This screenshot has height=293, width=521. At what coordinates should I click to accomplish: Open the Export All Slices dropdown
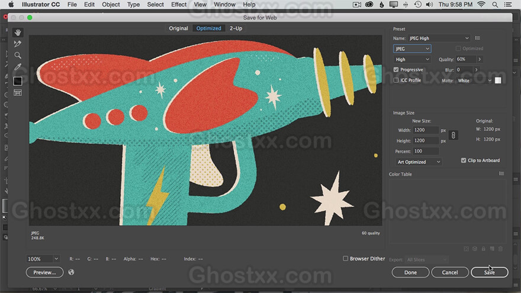[427, 259]
